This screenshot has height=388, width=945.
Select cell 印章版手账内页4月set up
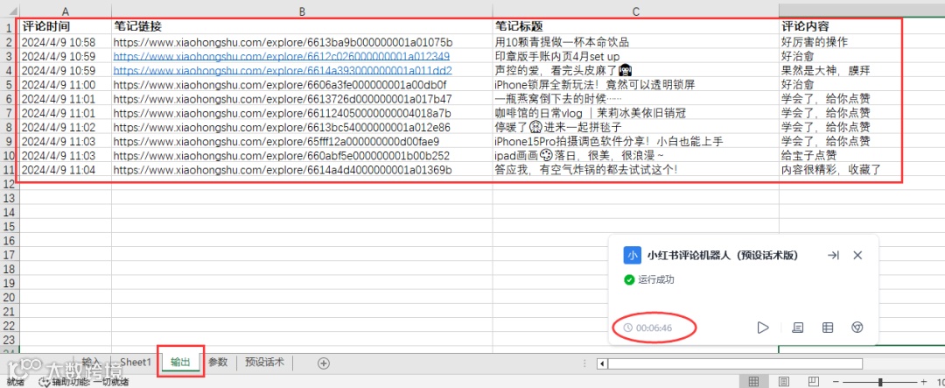point(636,56)
